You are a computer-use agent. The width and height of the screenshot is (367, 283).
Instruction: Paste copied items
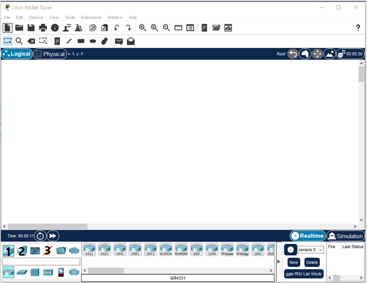tap(105, 28)
